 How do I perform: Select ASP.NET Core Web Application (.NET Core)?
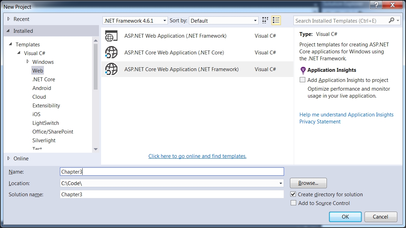coord(197,52)
